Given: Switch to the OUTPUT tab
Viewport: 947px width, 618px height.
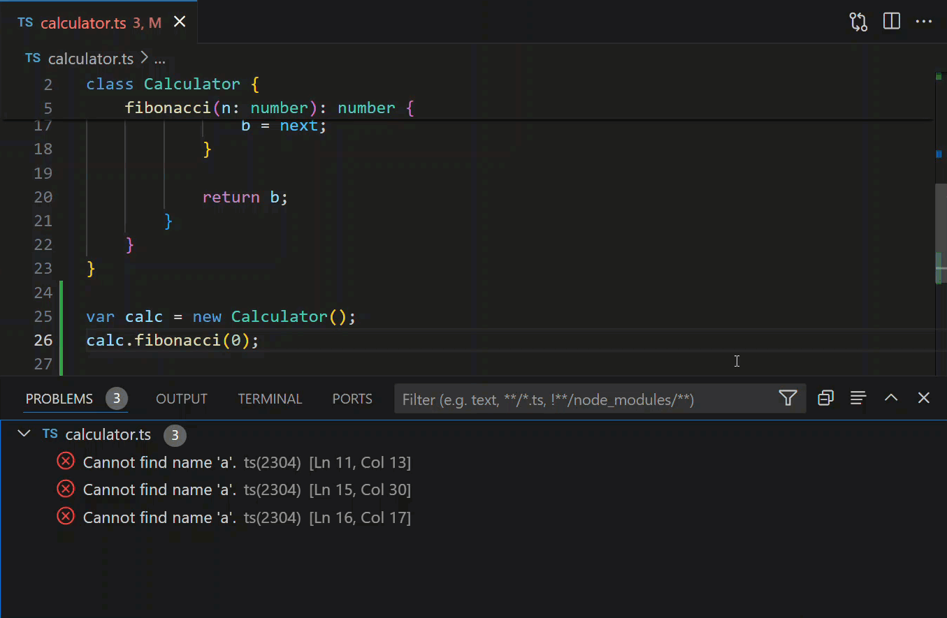Looking at the screenshot, I should pos(182,399).
